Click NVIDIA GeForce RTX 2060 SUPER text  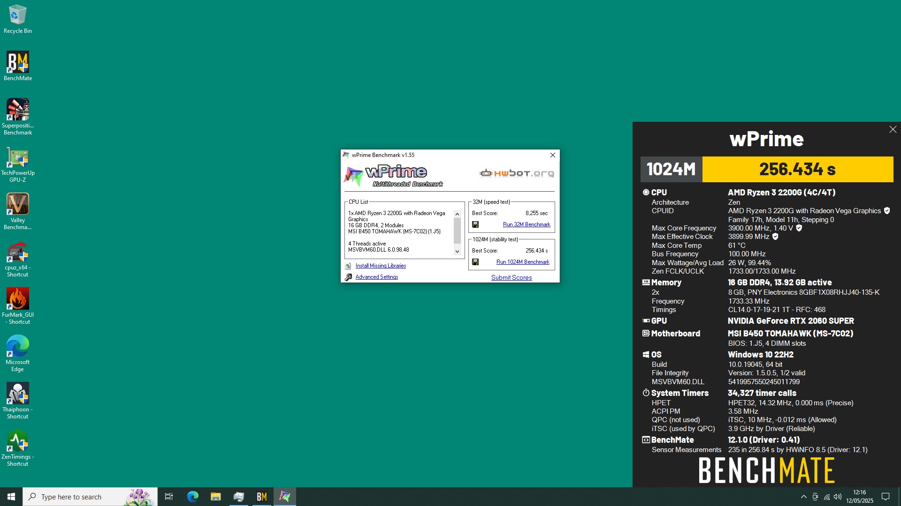click(x=791, y=321)
